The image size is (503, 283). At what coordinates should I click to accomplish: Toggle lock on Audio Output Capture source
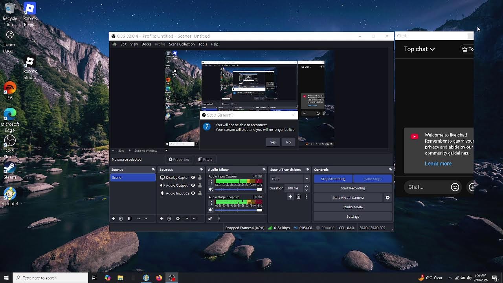point(200,186)
